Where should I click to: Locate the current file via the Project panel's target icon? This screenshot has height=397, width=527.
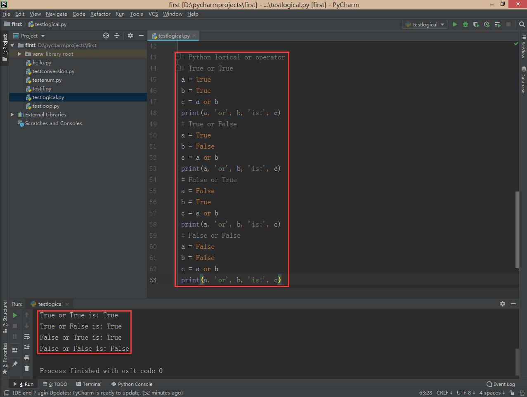[106, 35]
